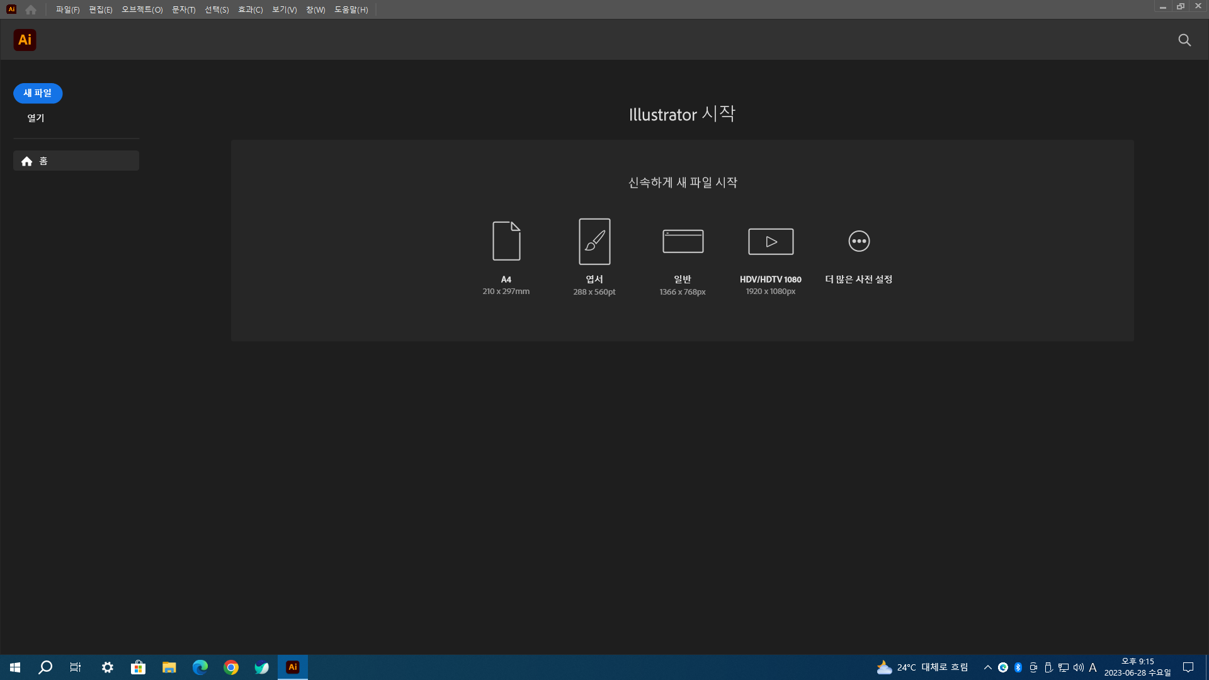Open the 효과(C) menu
Screen dimensions: 1209x680
[x=250, y=9]
